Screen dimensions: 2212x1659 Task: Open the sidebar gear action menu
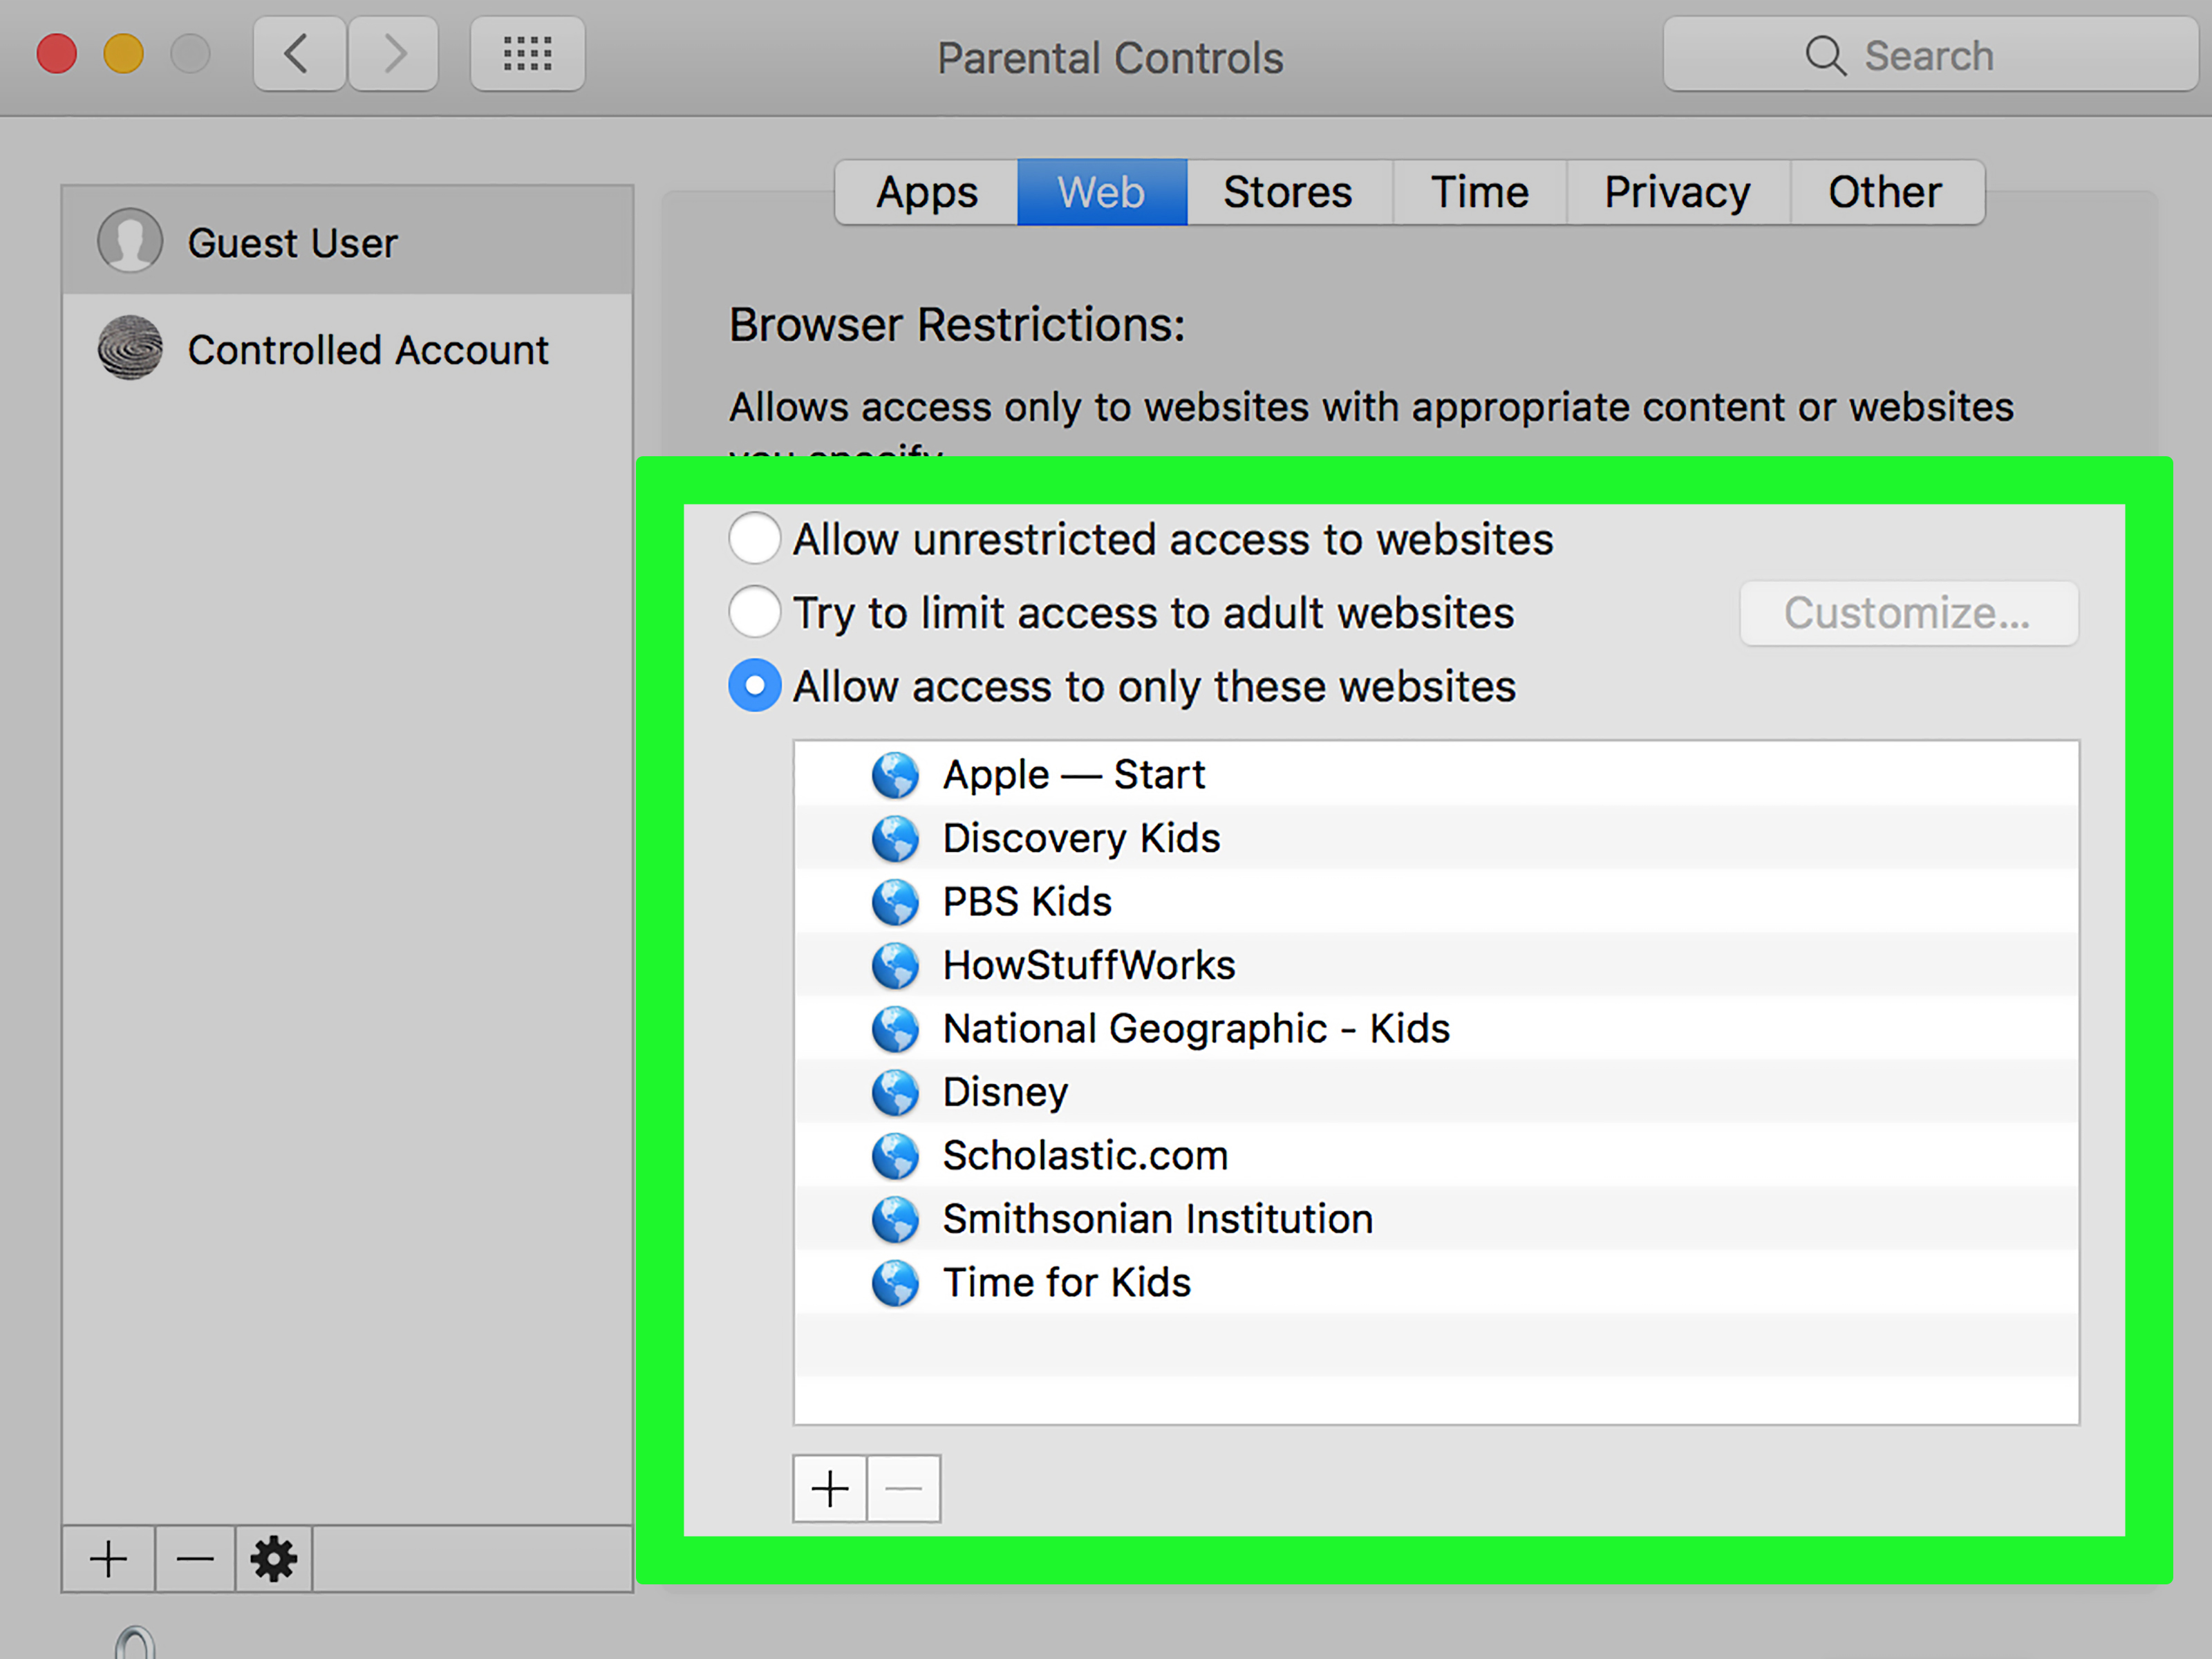[x=274, y=1559]
